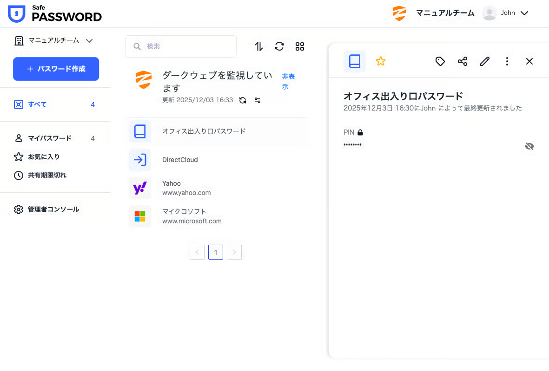This screenshot has height=371, width=549.
Task: Open お気に入り favorites section
Action: (x=44, y=157)
